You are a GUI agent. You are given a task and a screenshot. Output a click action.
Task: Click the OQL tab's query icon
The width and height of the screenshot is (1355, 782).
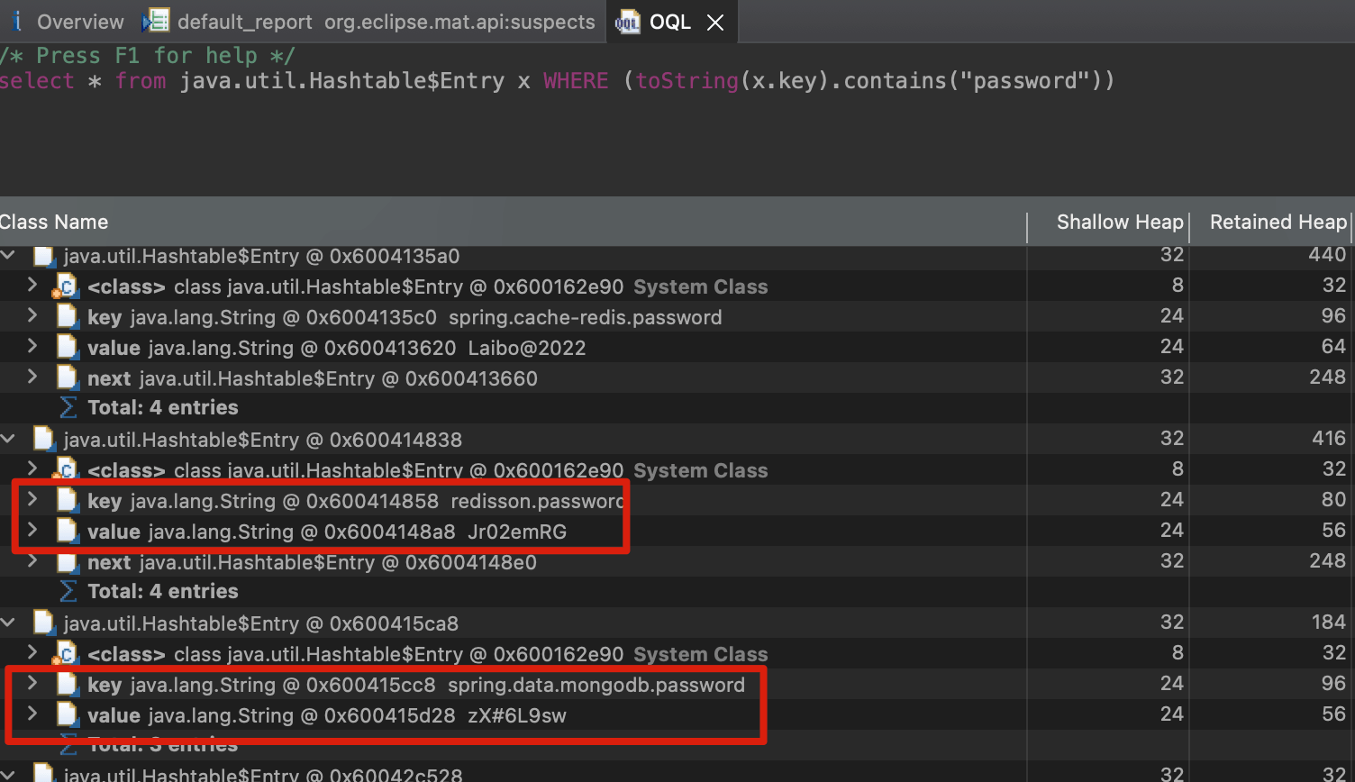click(x=627, y=23)
